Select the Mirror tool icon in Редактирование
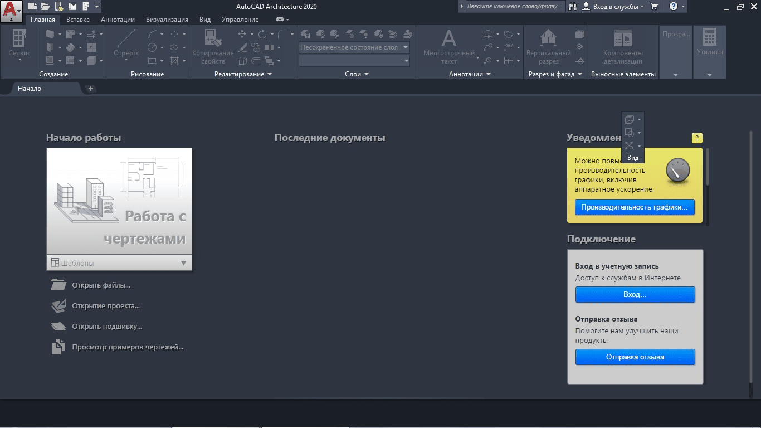761x428 pixels. point(269,47)
